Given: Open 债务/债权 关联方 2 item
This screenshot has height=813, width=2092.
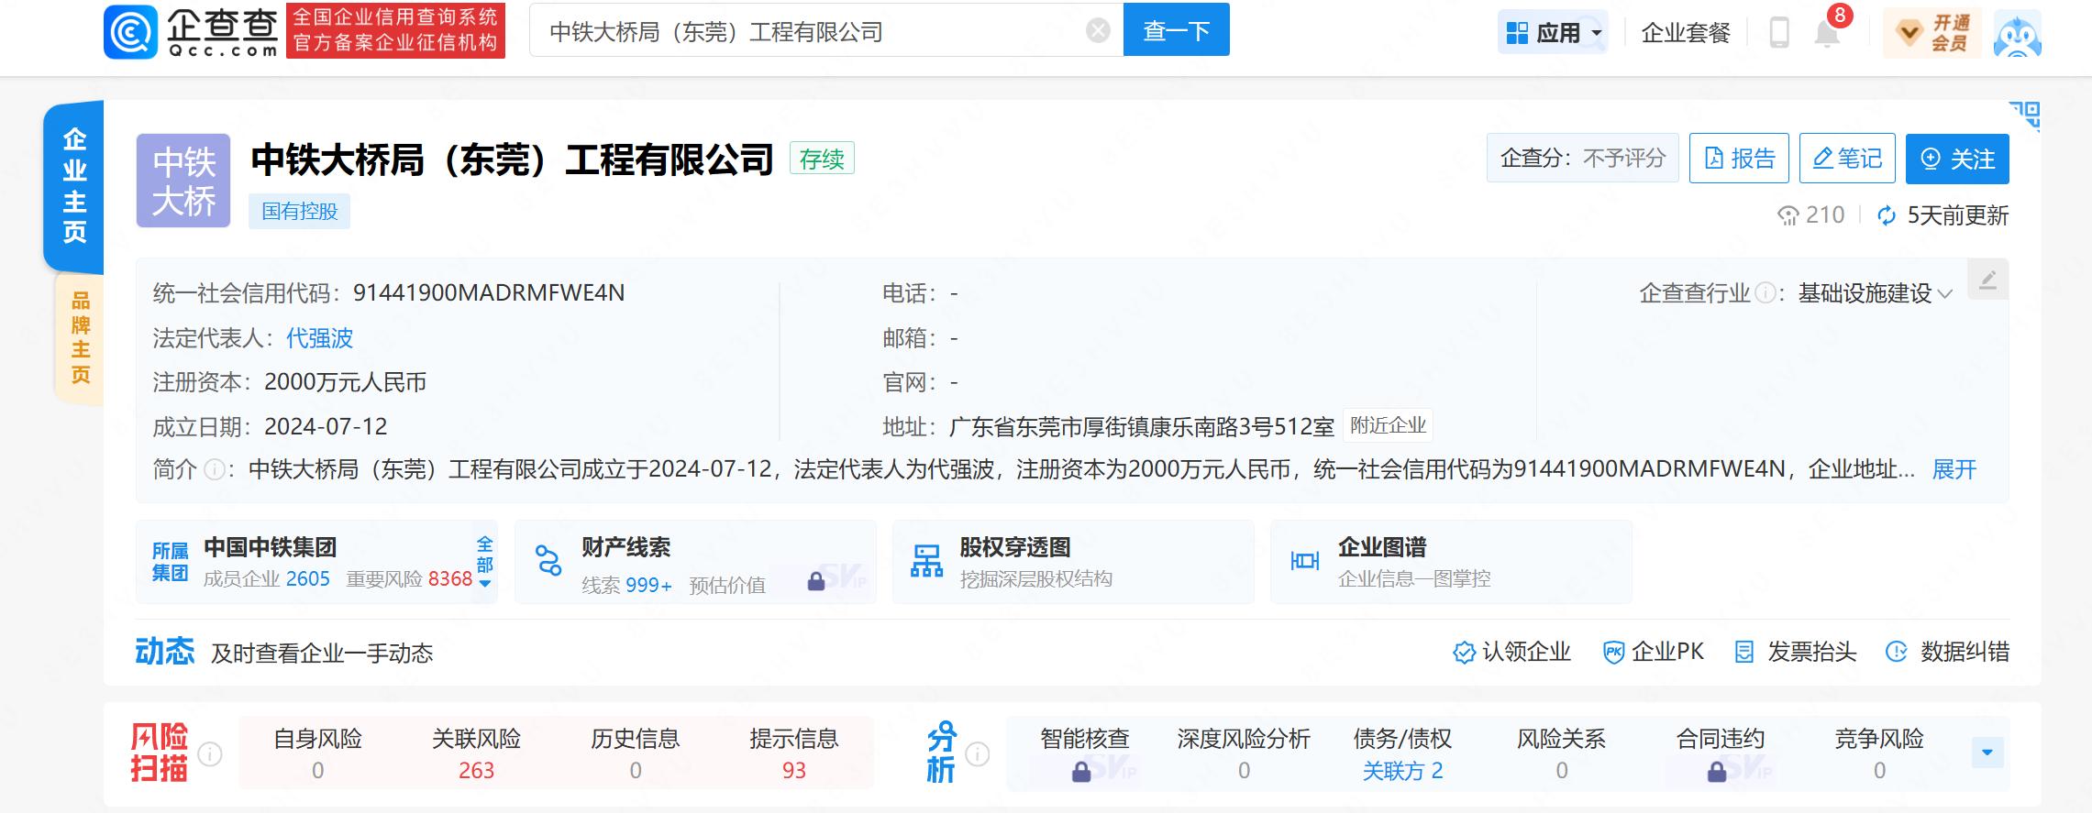Looking at the screenshot, I should [1402, 753].
